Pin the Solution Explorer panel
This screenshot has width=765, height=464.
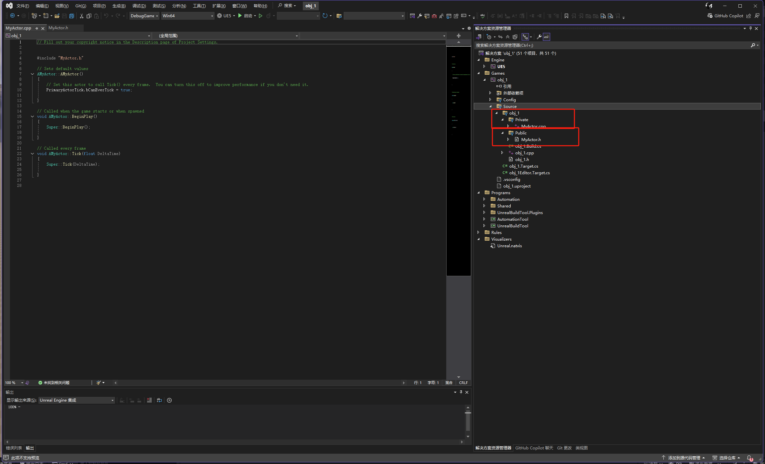(750, 28)
